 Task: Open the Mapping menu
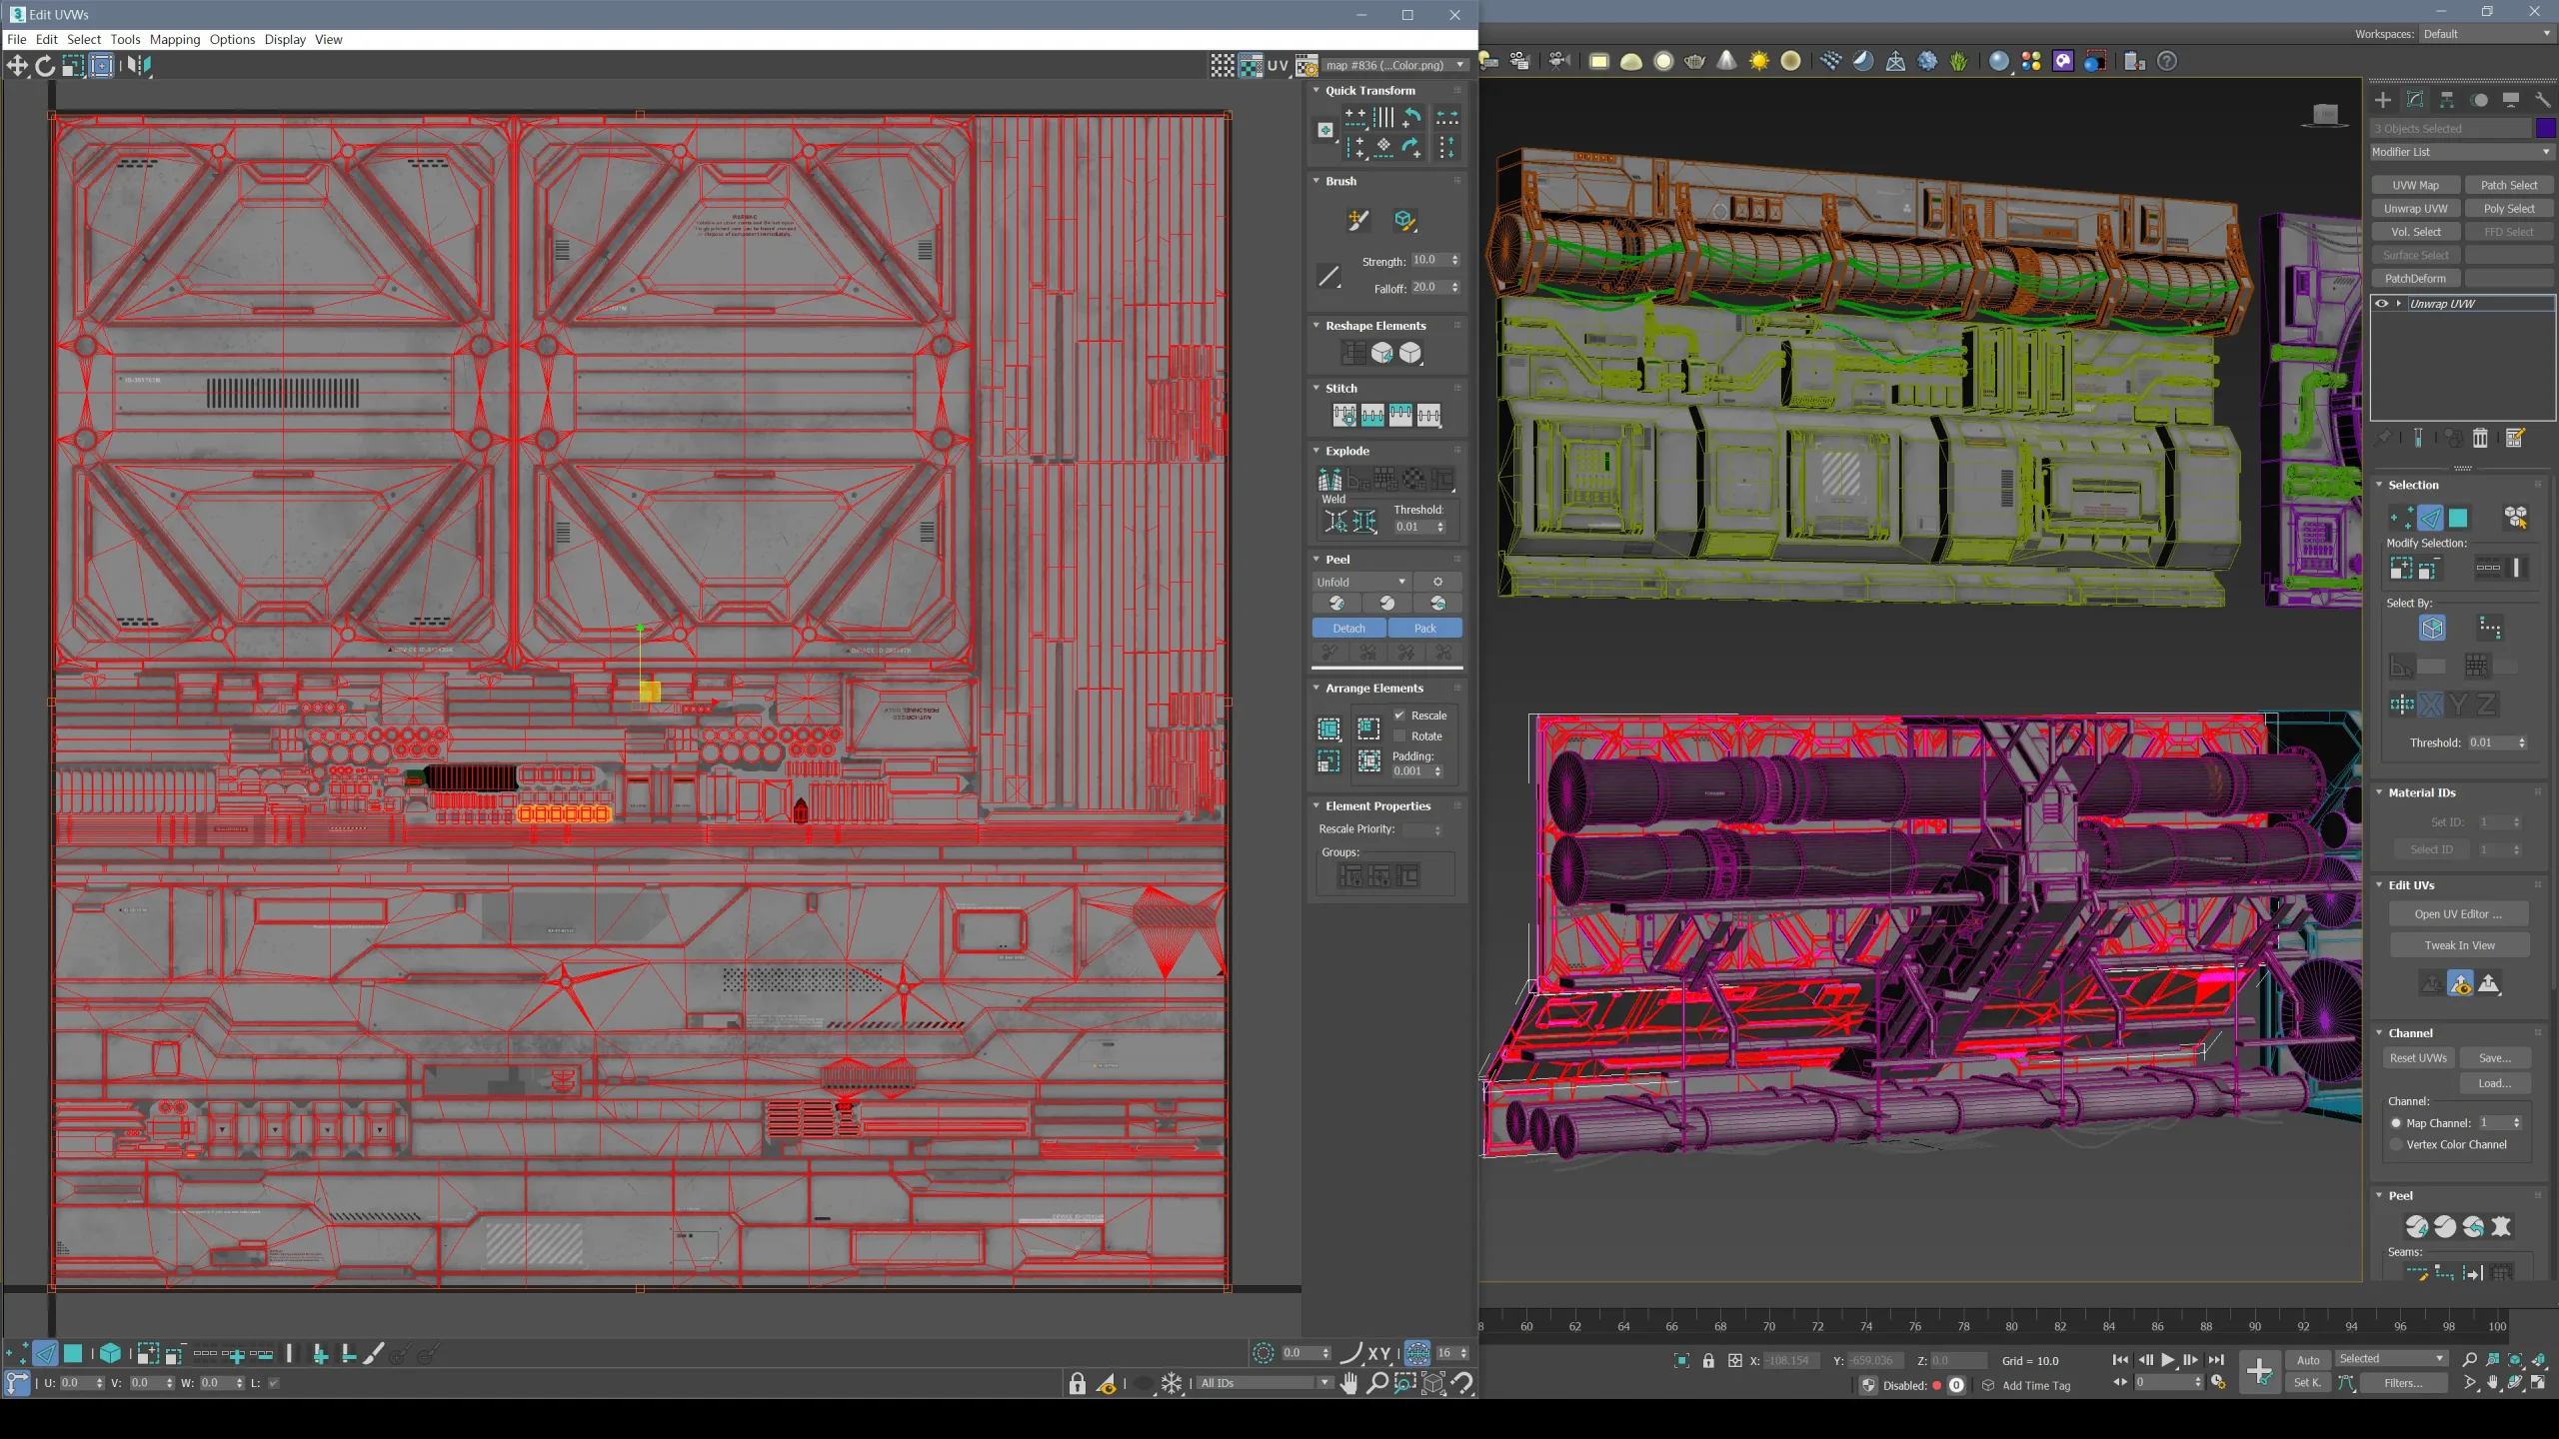pos(175,40)
